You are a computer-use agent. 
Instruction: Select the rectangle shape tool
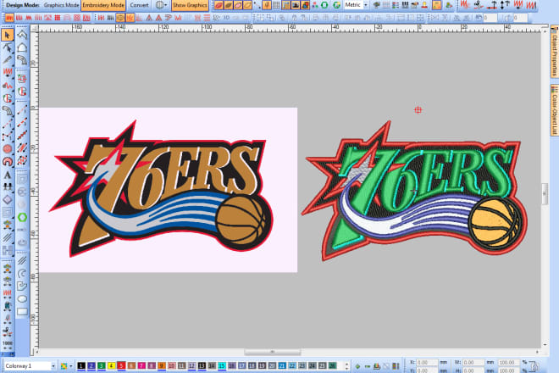22,312
